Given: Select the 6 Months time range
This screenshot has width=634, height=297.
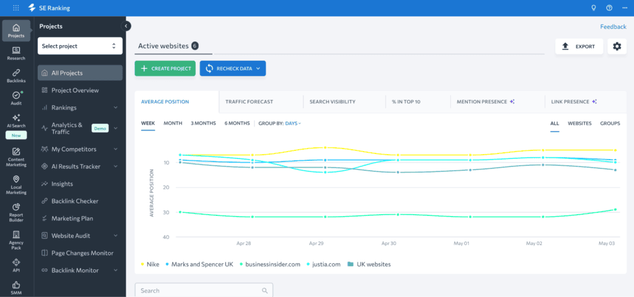Looking at the screenshot, I should 237,123.
